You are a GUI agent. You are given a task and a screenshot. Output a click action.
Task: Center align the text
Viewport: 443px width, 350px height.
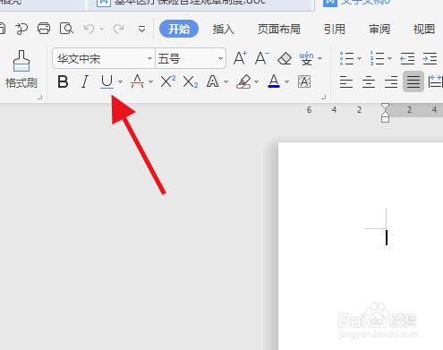(369, 81)
